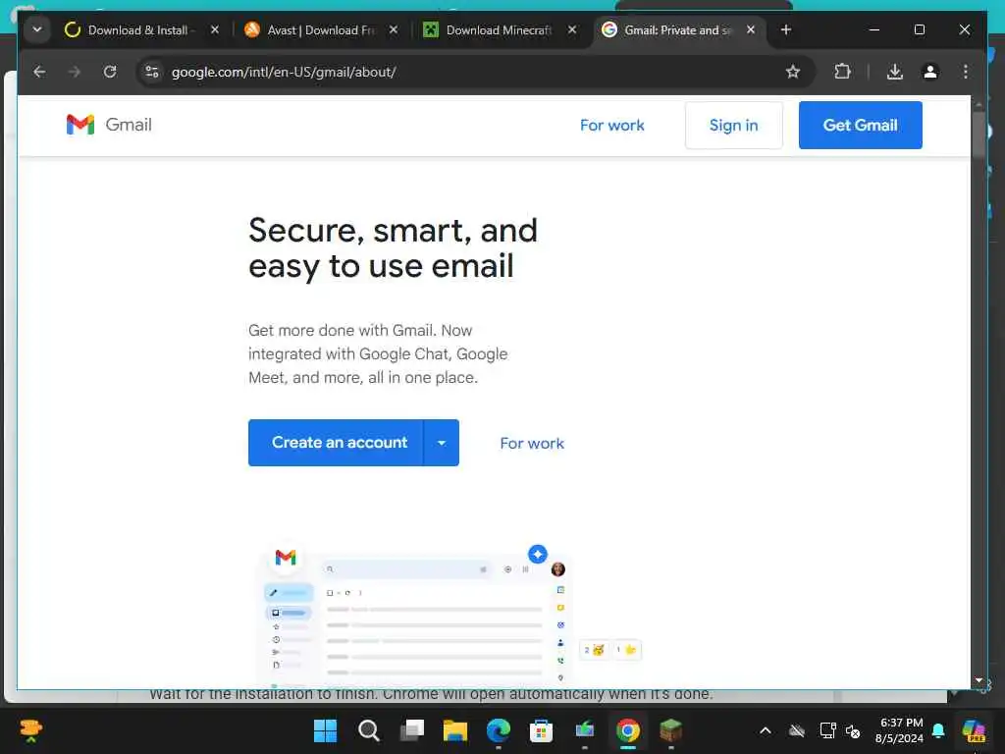Open For work link beside Create account
Screen dimensions: 1005x754
point(532,443)
